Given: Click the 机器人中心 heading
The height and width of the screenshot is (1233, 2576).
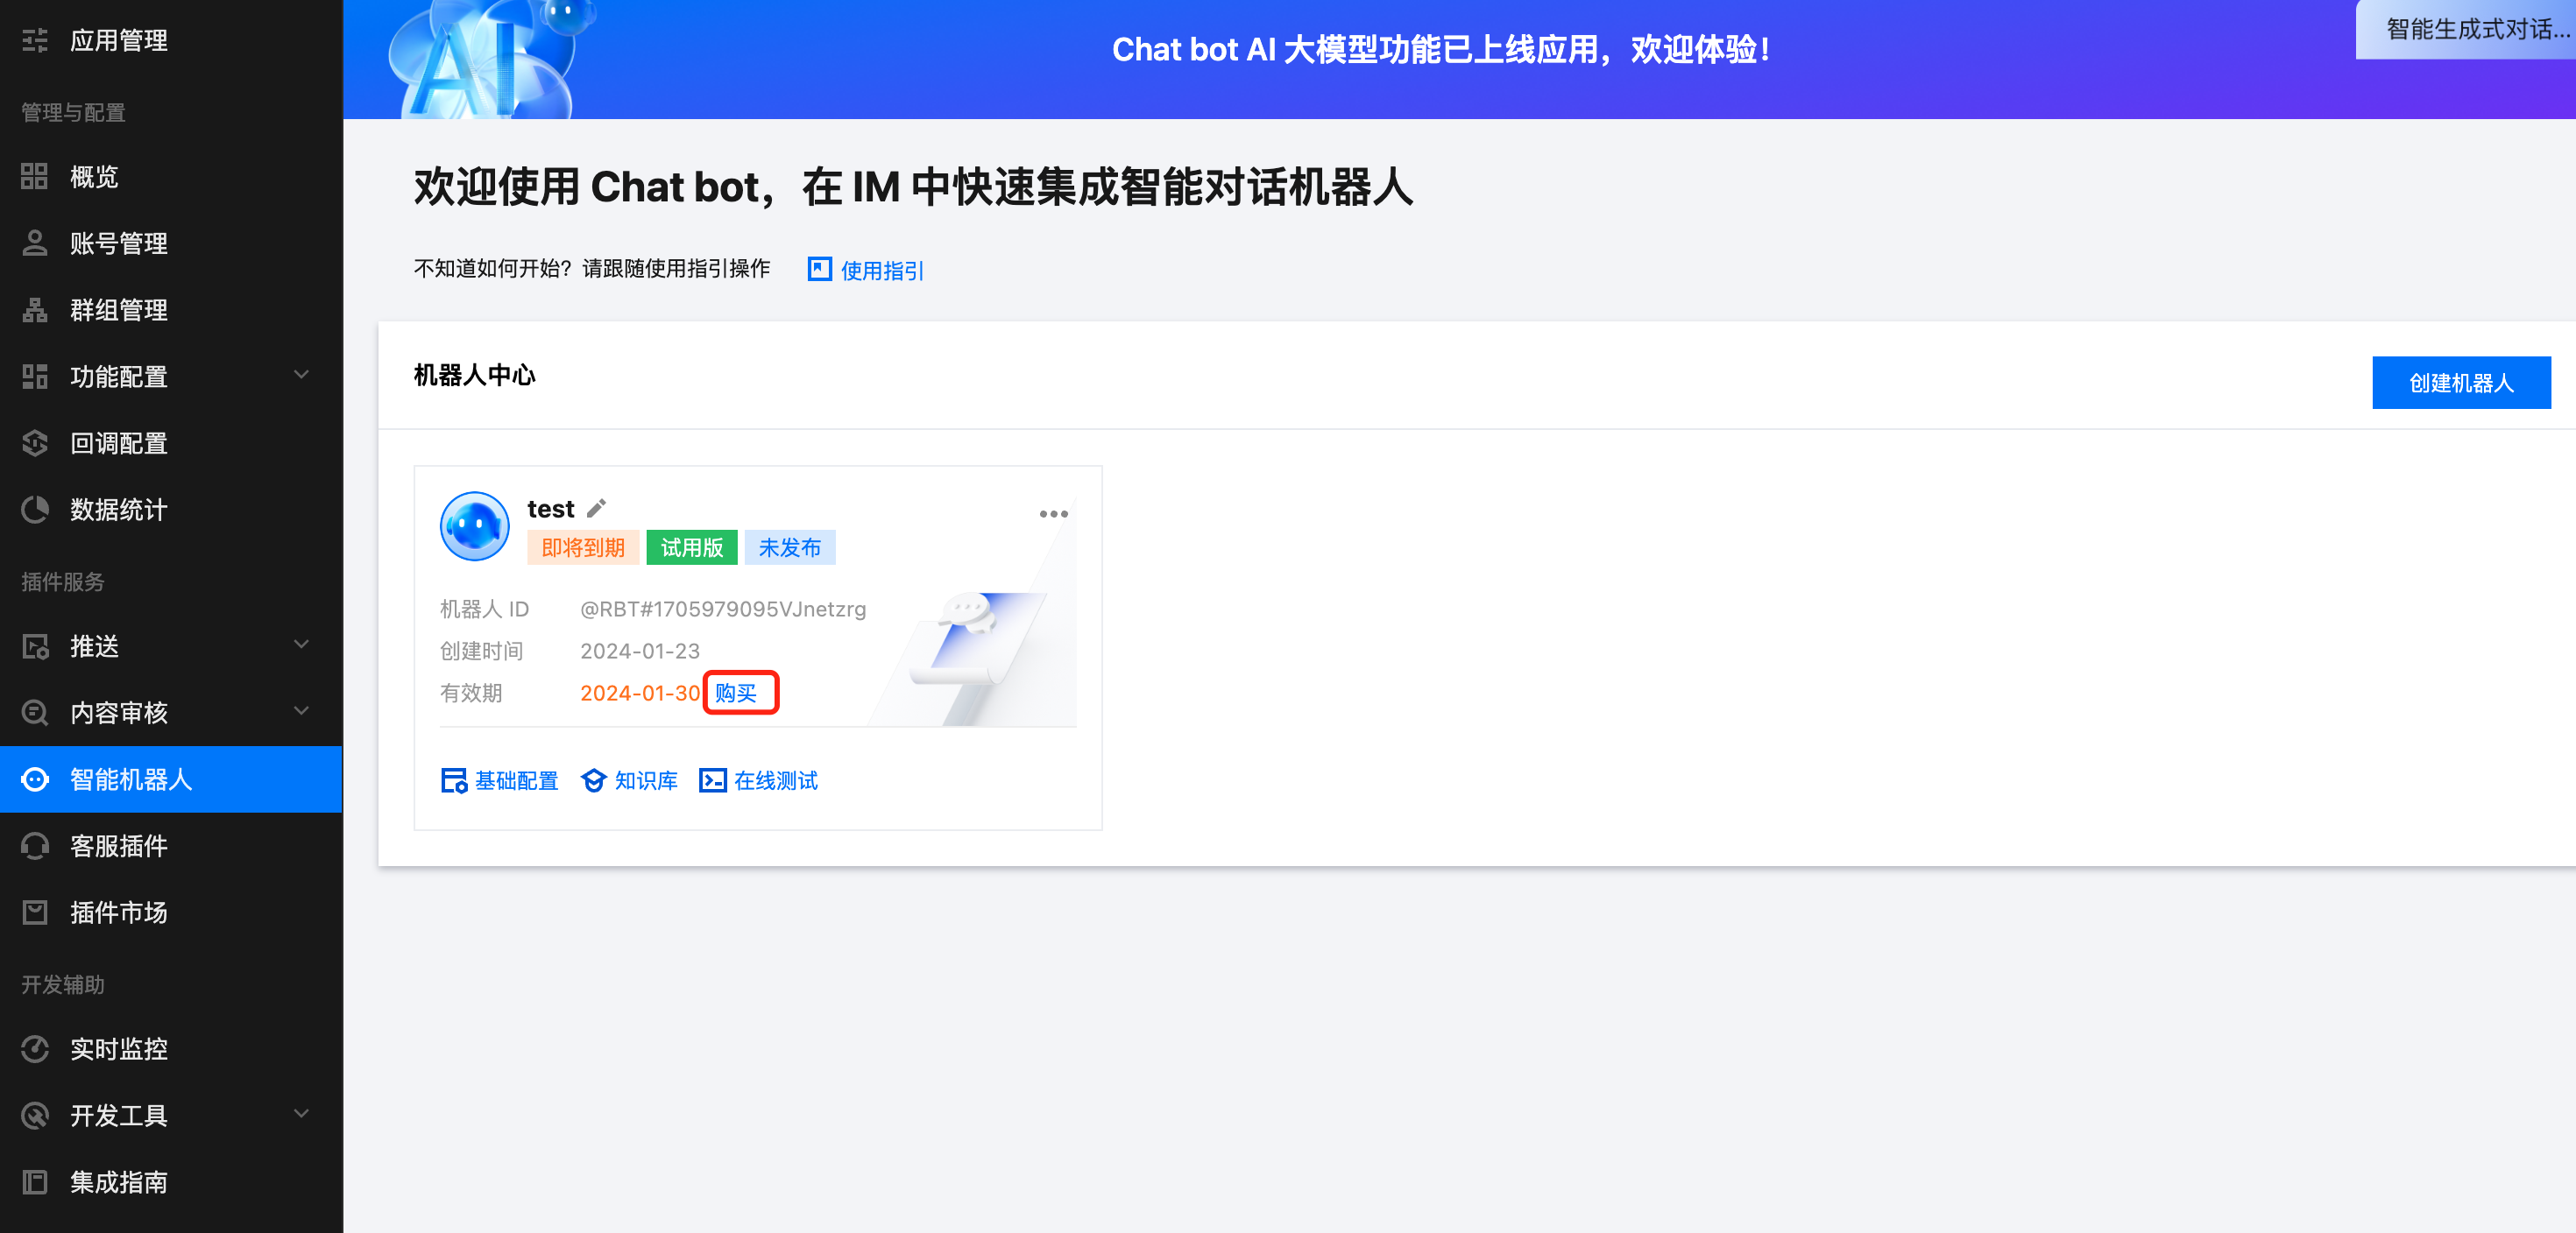Looking at the screenshot, I should 475,375.
